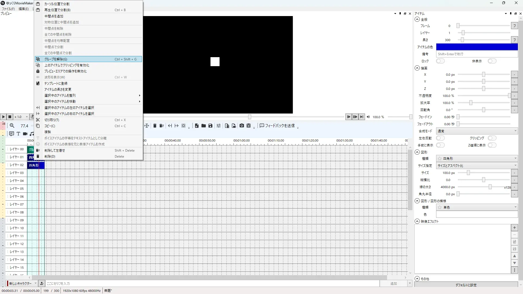Click the デフォルトに設定 button
This screenshot has width=523, height=294.
coord(466,285)
